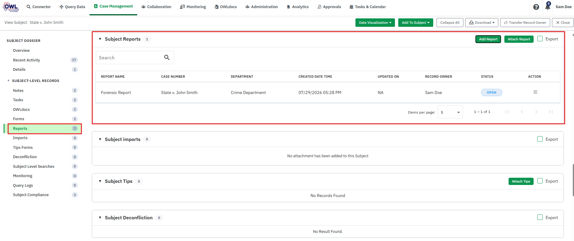Collapse the Subject imports section
The height and width of the screenshot is (241, 574).
click(x=100, y=139)
